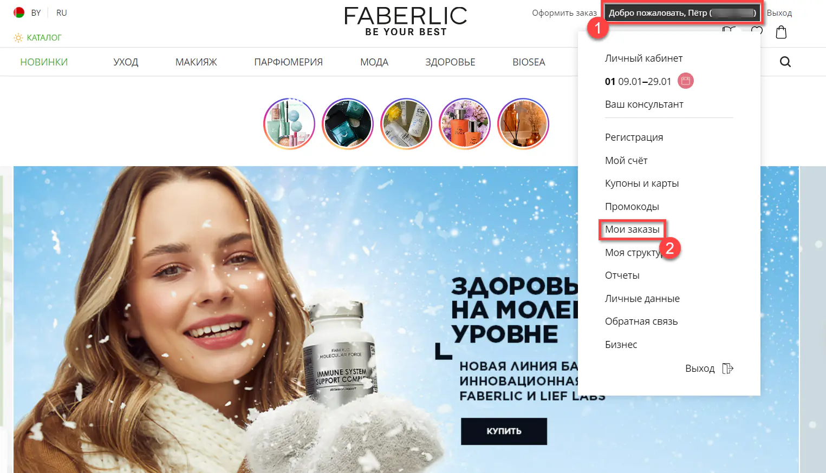Go to the НОВИНКИ category tab

(x=44, y=62)
